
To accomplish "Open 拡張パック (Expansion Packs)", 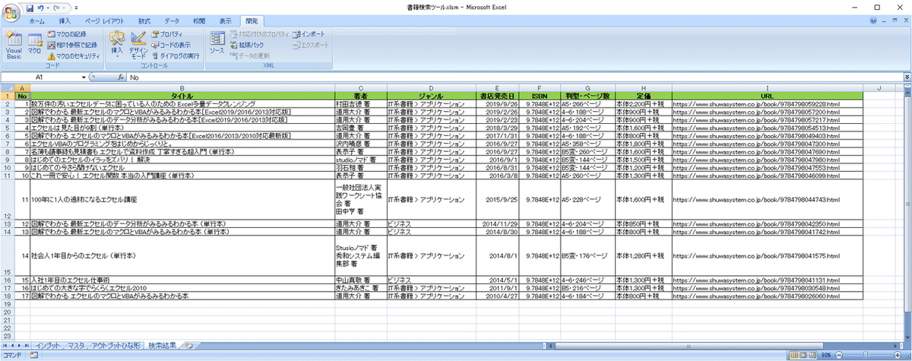I will tap(246, 45).
